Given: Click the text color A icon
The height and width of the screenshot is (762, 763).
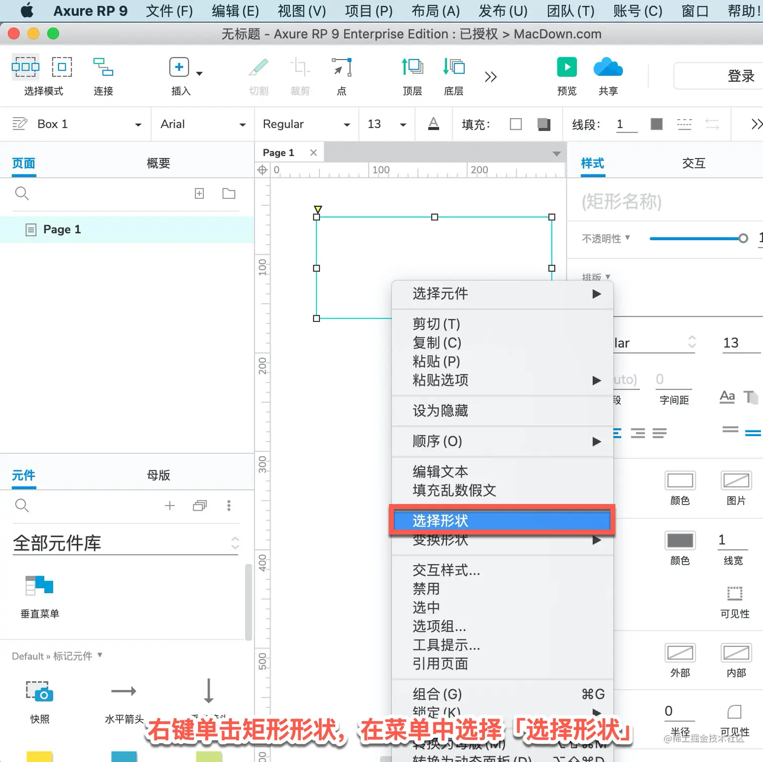Looking at the screenshot, I should 433,124.
